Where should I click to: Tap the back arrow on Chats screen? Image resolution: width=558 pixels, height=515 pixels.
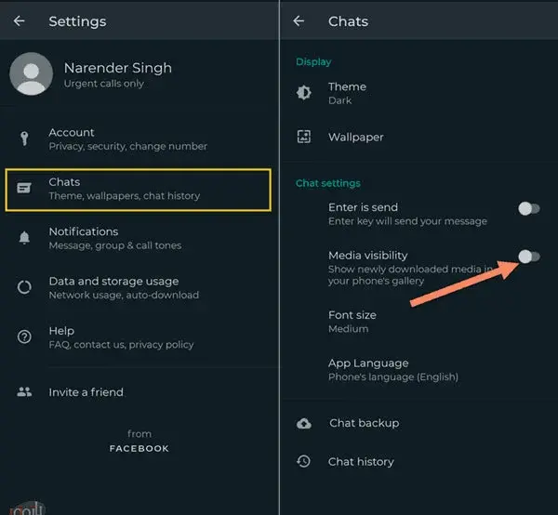(299, 21)
